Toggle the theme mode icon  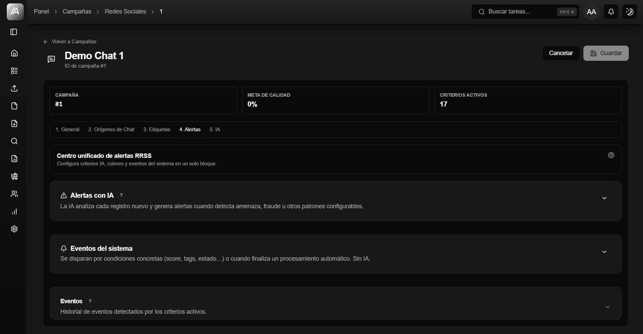tap(629, 12)
